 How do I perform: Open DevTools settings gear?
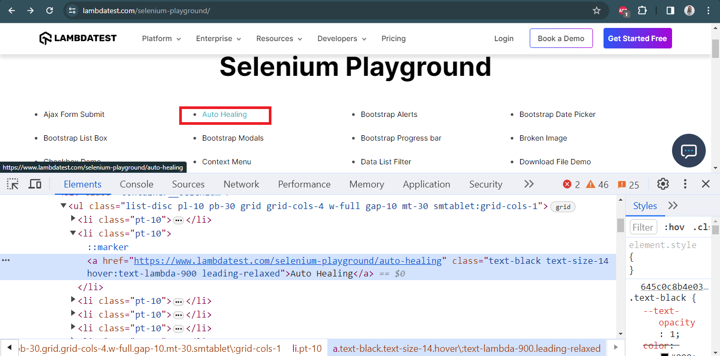pyautogui.click(x=663, y=184)
